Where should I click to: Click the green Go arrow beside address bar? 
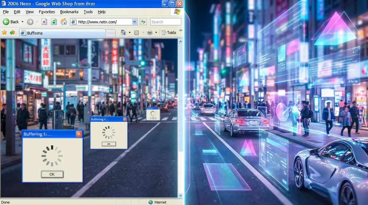coord(143,22)
